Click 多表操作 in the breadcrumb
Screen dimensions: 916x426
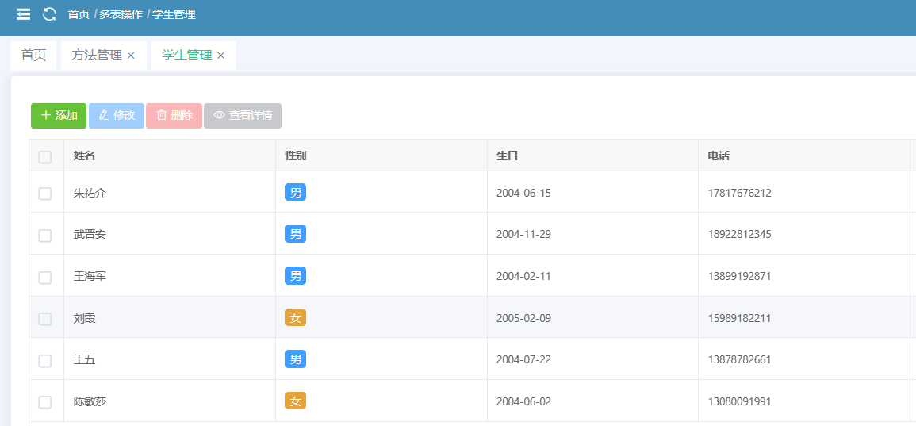(x=121, y=14)
